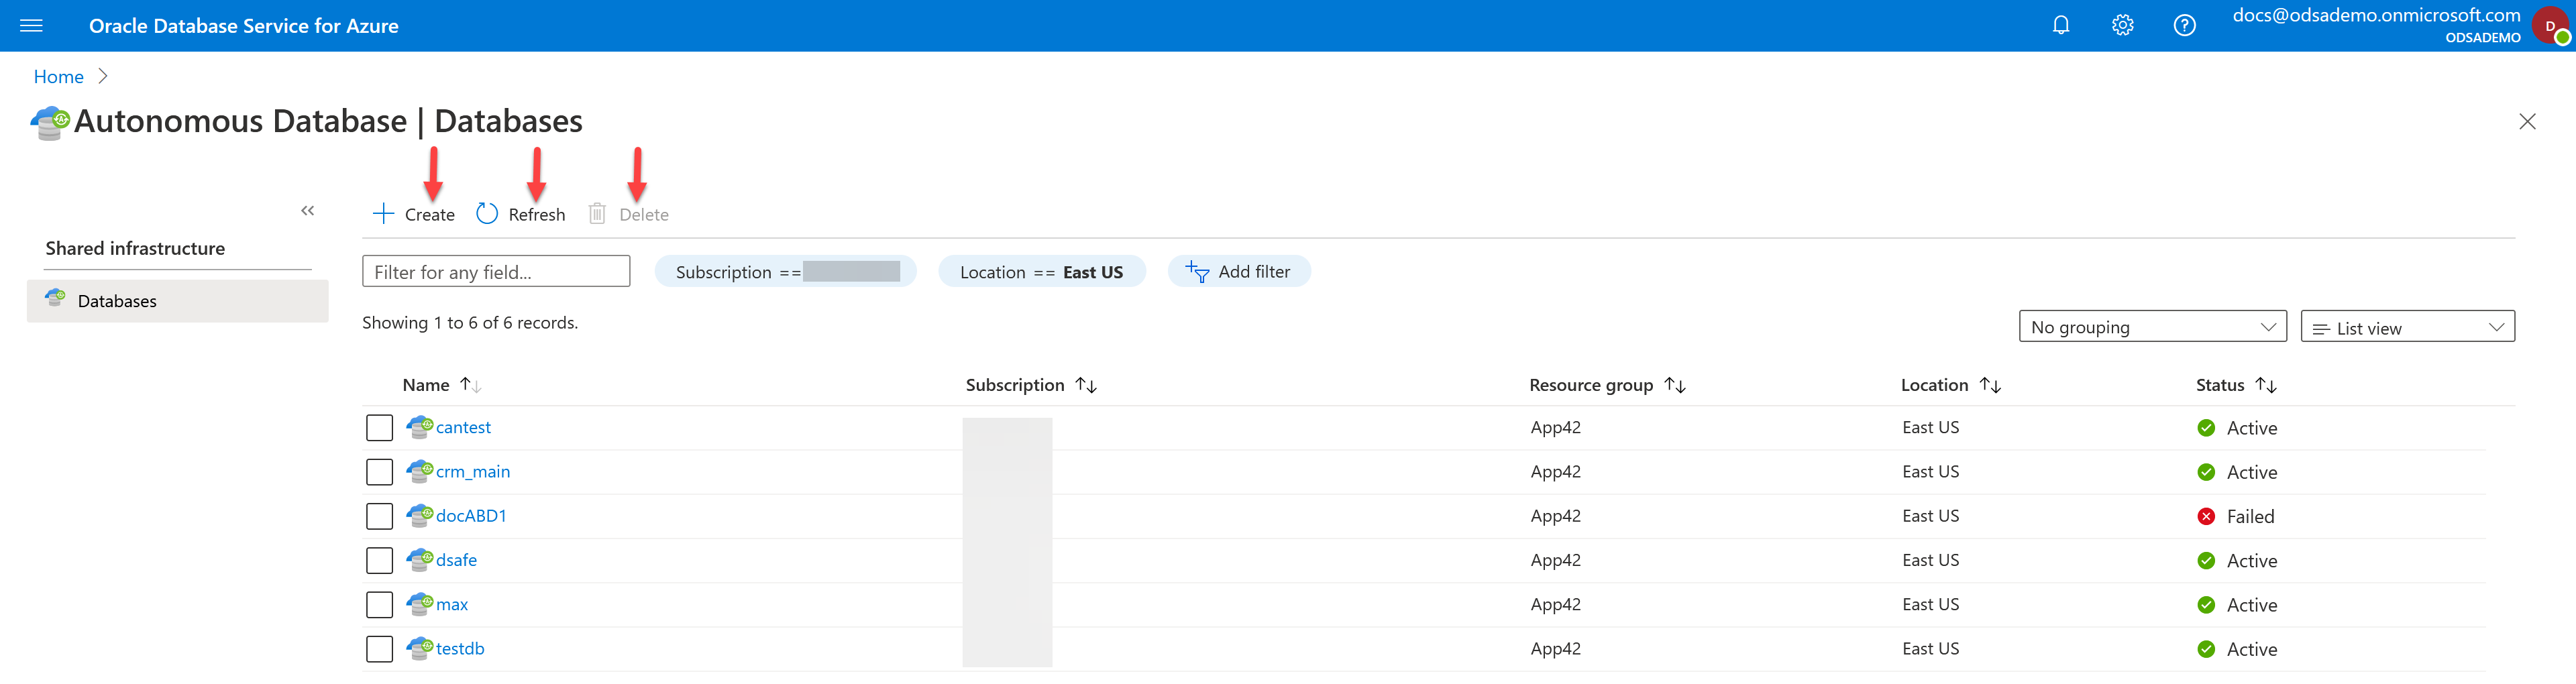The width and height of the screenshot is (2576, 684).
Task: Click the Active status icon for testdb
Action: (x=2206, y=649)
